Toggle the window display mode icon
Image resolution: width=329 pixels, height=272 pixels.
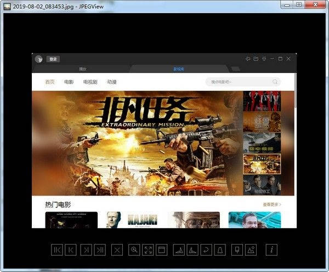(x=162, y=249)
